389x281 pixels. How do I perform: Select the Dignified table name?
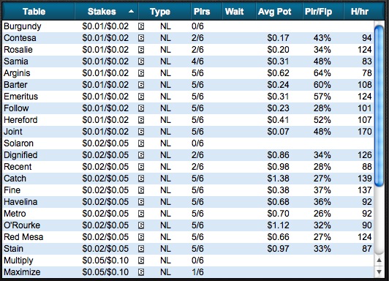point(20,155)
